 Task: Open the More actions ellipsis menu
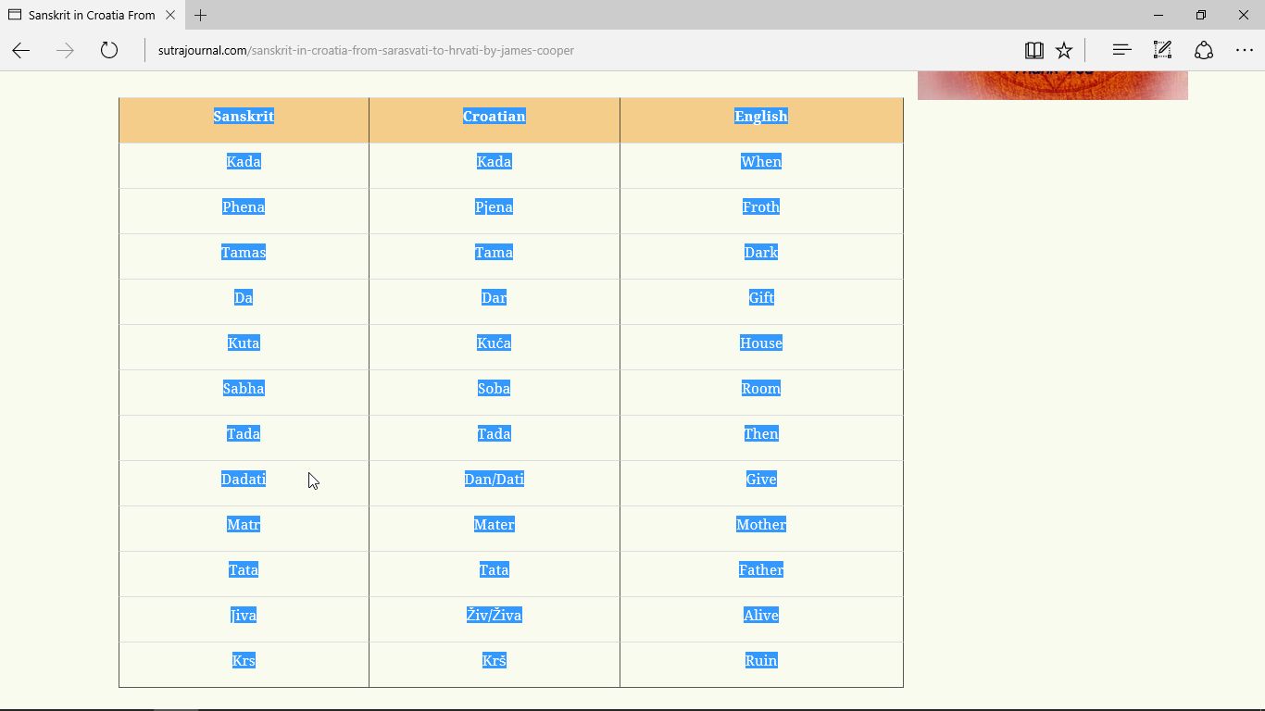click(x=1245, y=50)
